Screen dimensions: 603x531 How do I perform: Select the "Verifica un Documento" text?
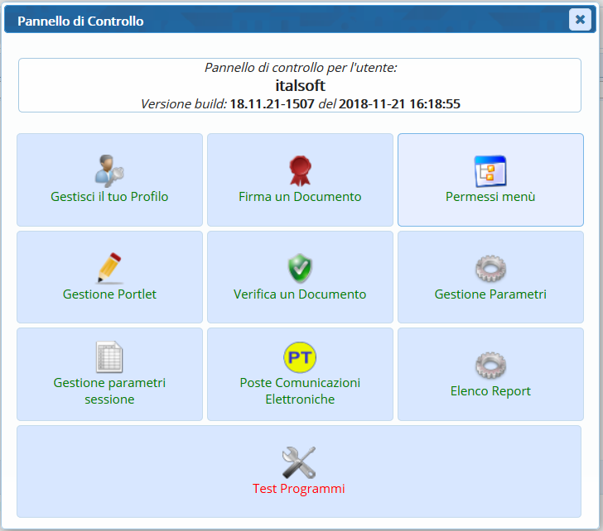[x=300, y=294]
